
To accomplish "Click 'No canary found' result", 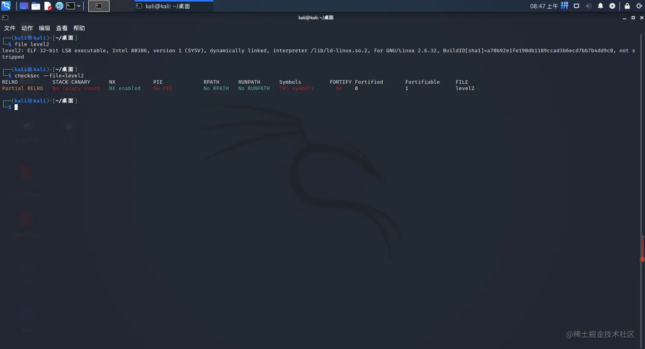I will 76,89.
